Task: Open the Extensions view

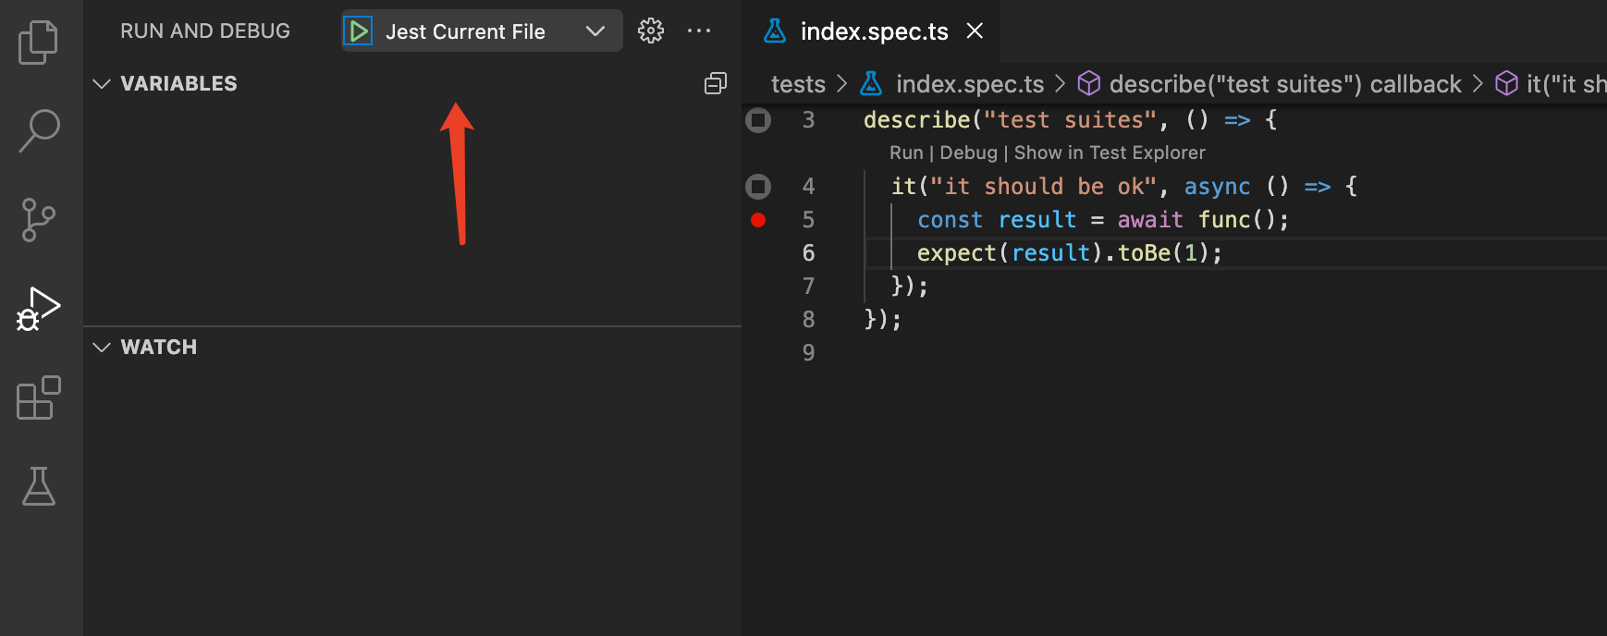Action: pos(39,397)
